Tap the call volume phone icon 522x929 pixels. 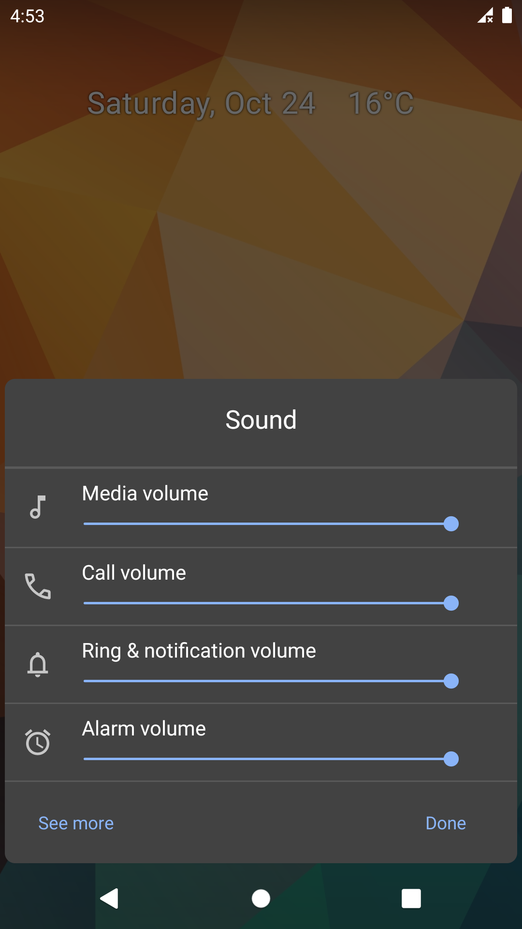coord(38,586)
